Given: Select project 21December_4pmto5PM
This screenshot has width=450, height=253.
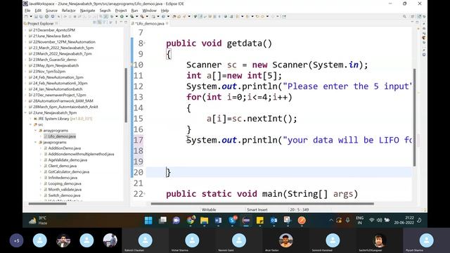Looking at the screenshot, I should pos(54,30).
